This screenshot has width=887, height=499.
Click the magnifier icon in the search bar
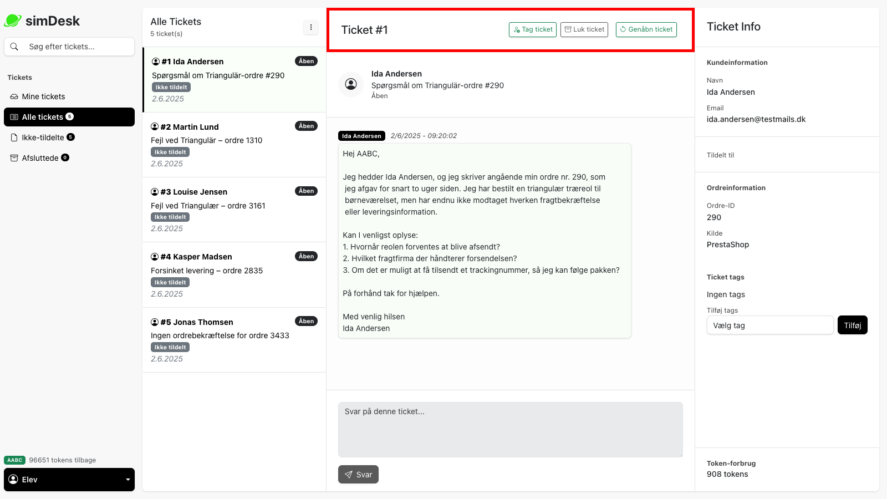click(x=14, y=47)
